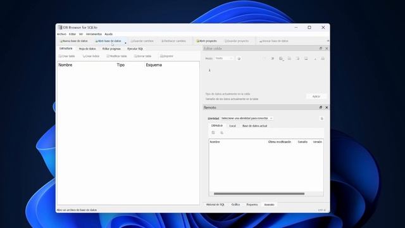Maximize the DB Browser for SQLite window
The width and height of the screenshot is (405, 228).
(309, 27)
